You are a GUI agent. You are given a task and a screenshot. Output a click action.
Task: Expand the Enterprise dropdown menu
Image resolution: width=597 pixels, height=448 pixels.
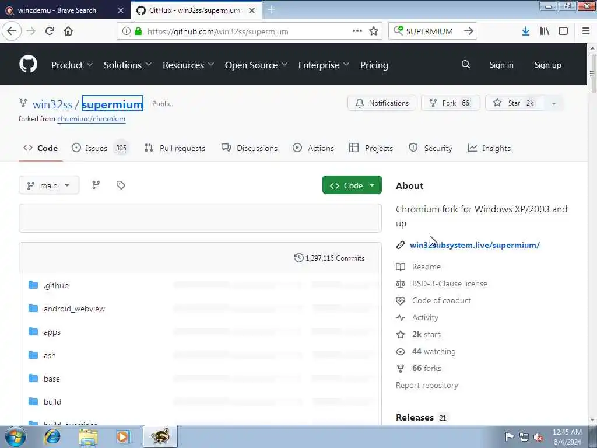(324, 65)
